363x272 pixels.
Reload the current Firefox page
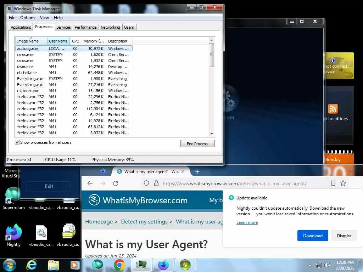[x=116, y=183]
